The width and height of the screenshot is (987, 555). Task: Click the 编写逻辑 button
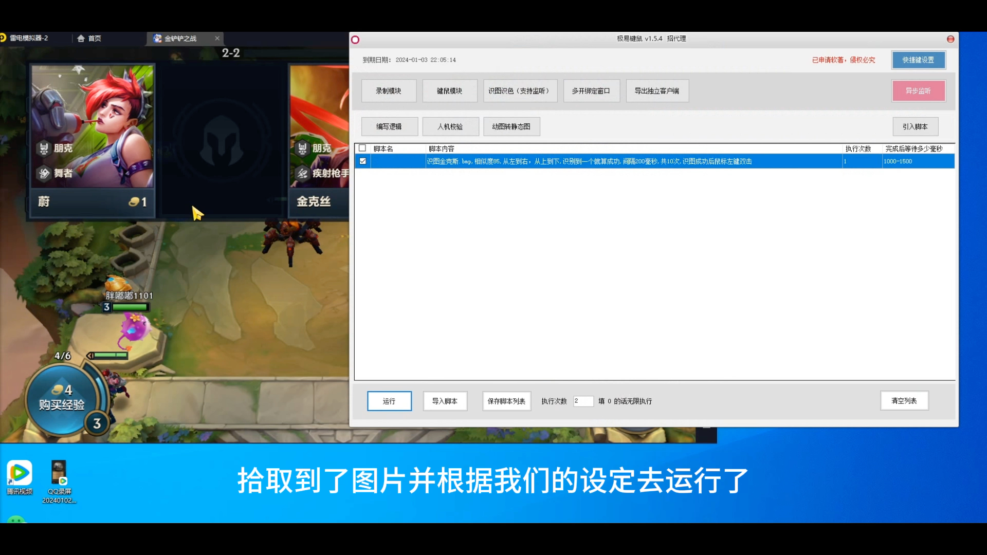389,126
